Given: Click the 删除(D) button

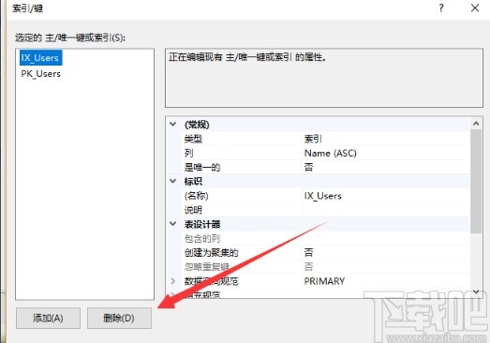Looking at the screenshot, I should click(x=119, y=318).
